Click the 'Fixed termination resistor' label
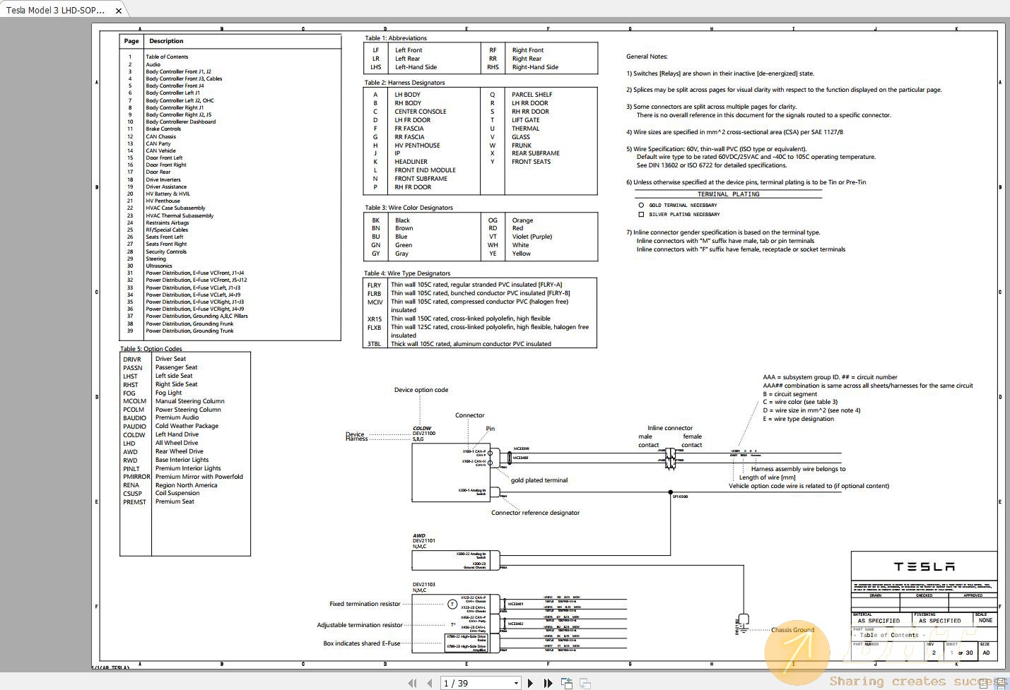This screenshot has width=1010, height=690. tap(365, 604)
